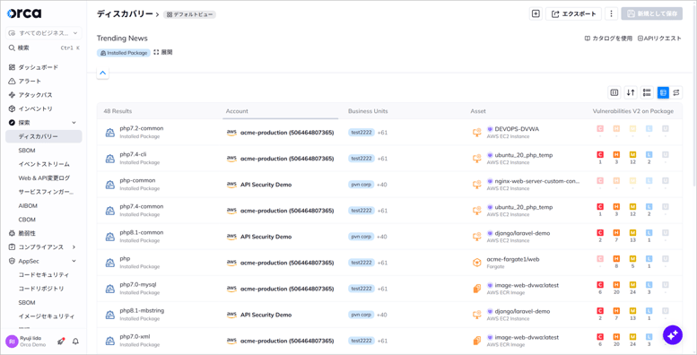Click the Asset column header
Viewport: 697px width, 355px height.
[x=478, y=111]
